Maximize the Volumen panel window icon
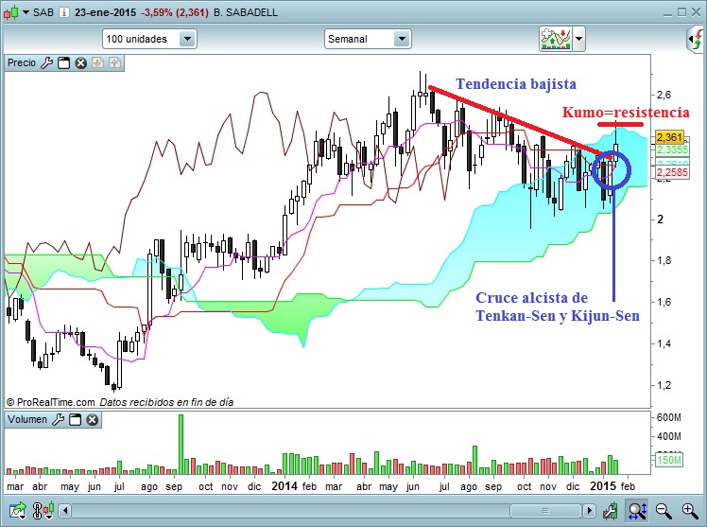This screenshot has width=707, height=527. [75, 420]
